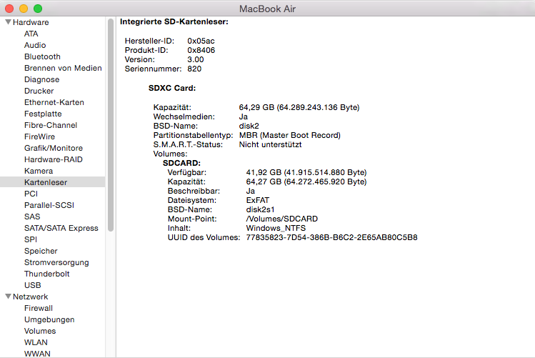Select WLAN under Netzwerk

[36, 342]
